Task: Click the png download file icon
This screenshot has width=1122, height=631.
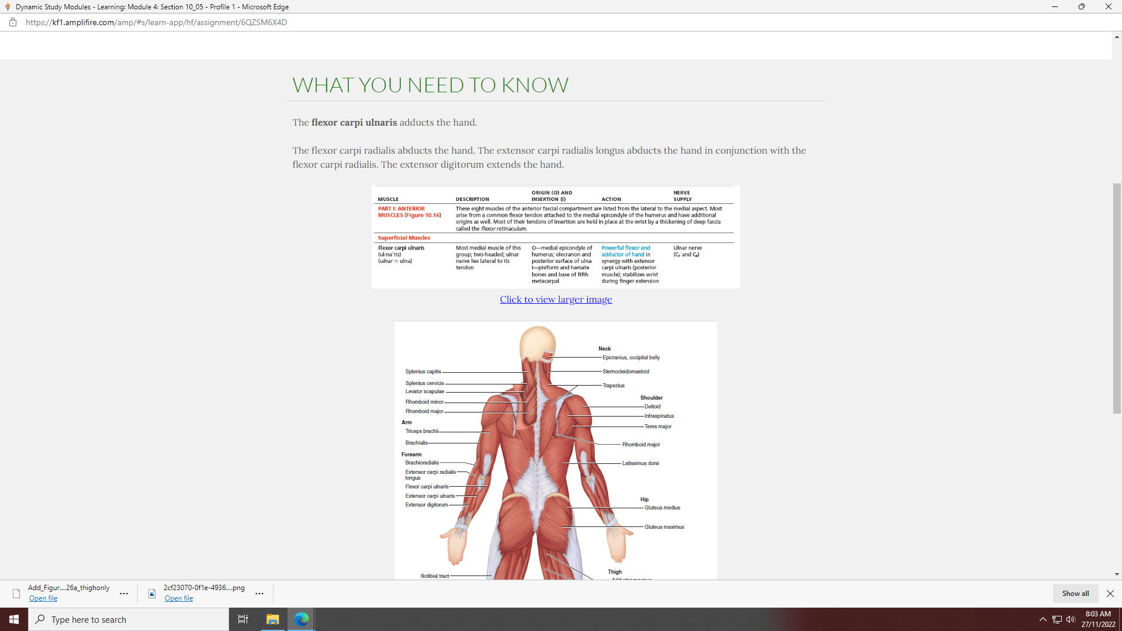Action: point(152,594)
